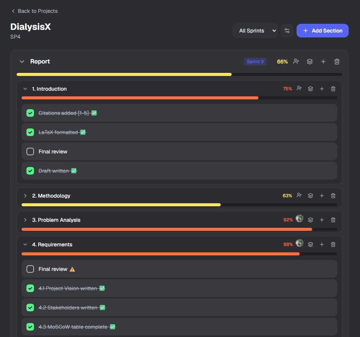Check Final review under 4. Requirements

pos(30,269)
